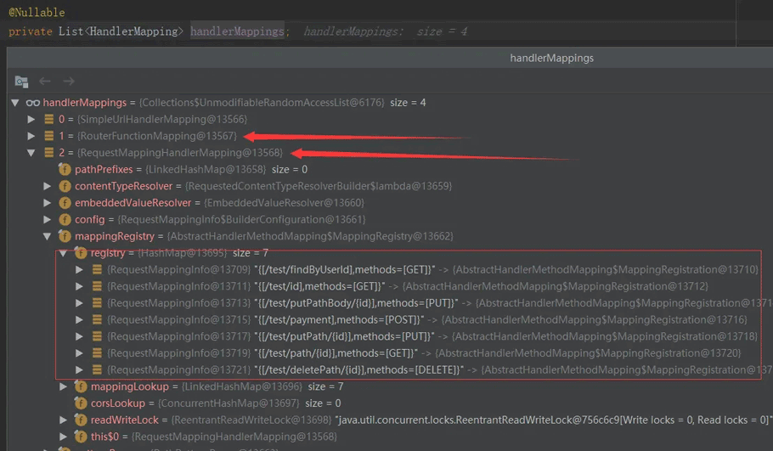
Task: Expand the /test/path/{id} GET entry
Action: pos(79,353)
